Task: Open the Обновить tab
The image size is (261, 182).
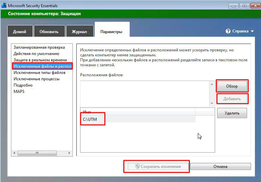Action: coord(49,31)
